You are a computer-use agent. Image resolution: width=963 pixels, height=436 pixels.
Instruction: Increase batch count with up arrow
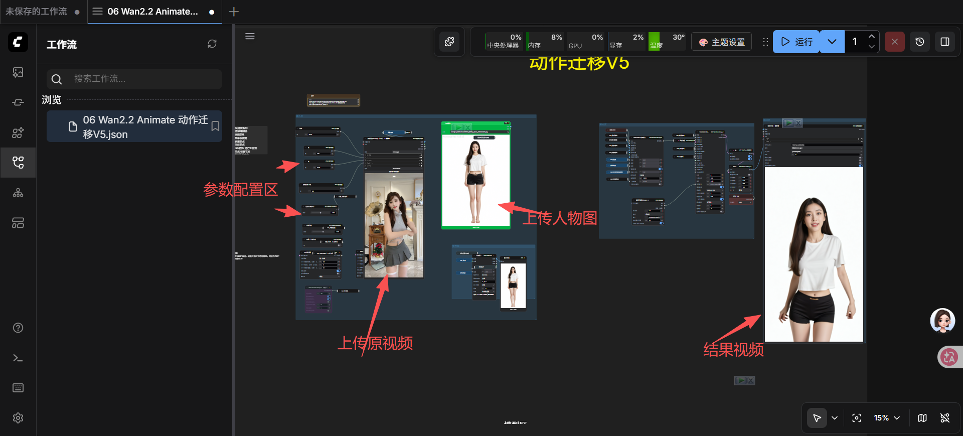(872, 37)
